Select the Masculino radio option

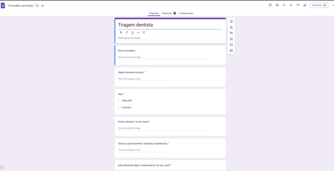[x=119, y=101]
